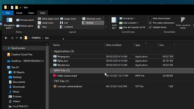Toggle the Preview pane

click(25, 20)
